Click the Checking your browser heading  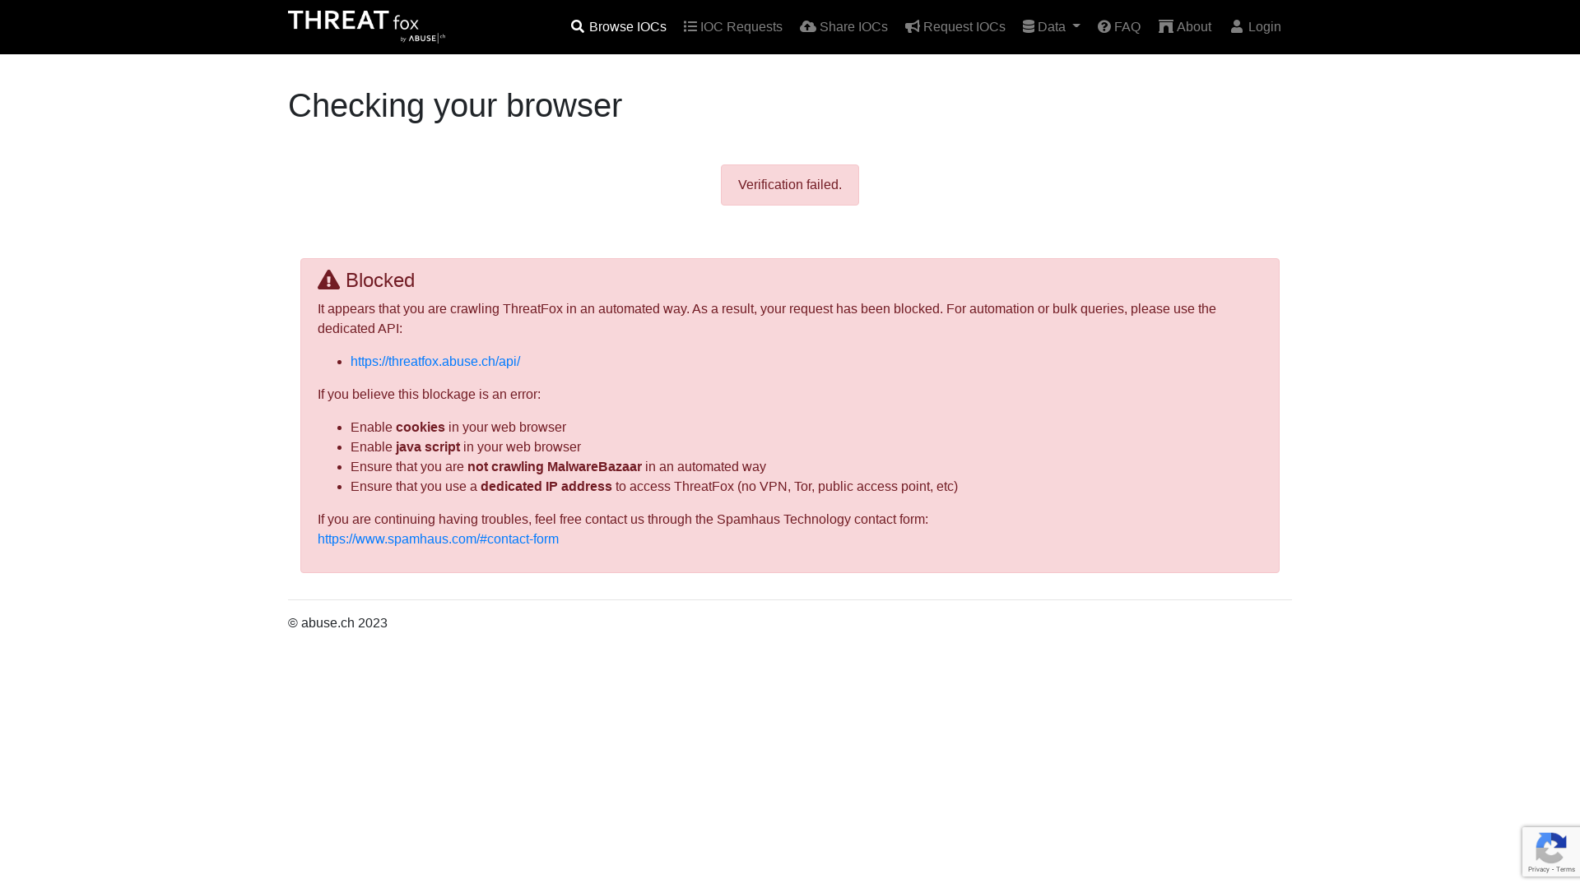pos(455,106)
